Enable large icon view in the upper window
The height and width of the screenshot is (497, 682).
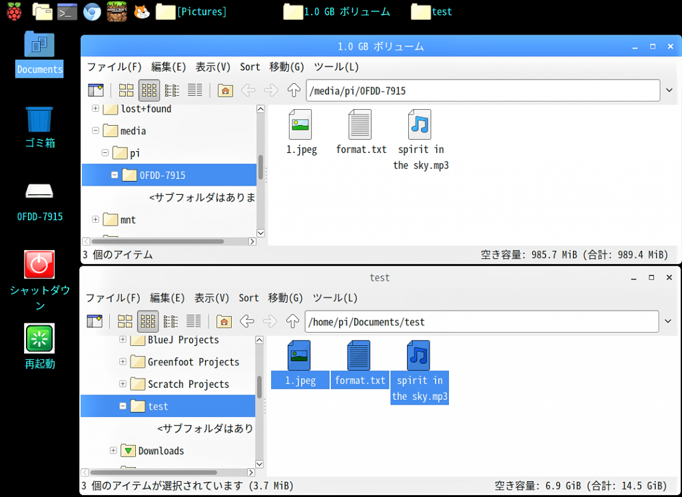(x=126, y=90)
